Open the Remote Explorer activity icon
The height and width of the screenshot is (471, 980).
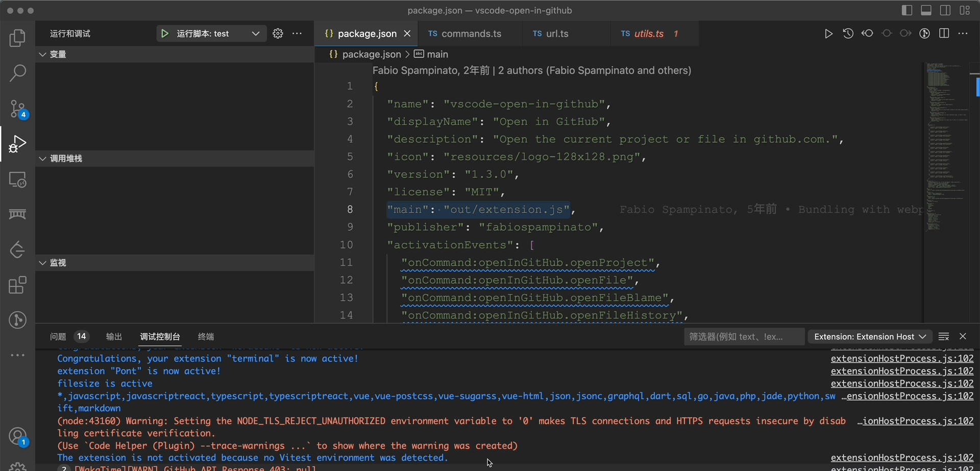click(17, 179)
